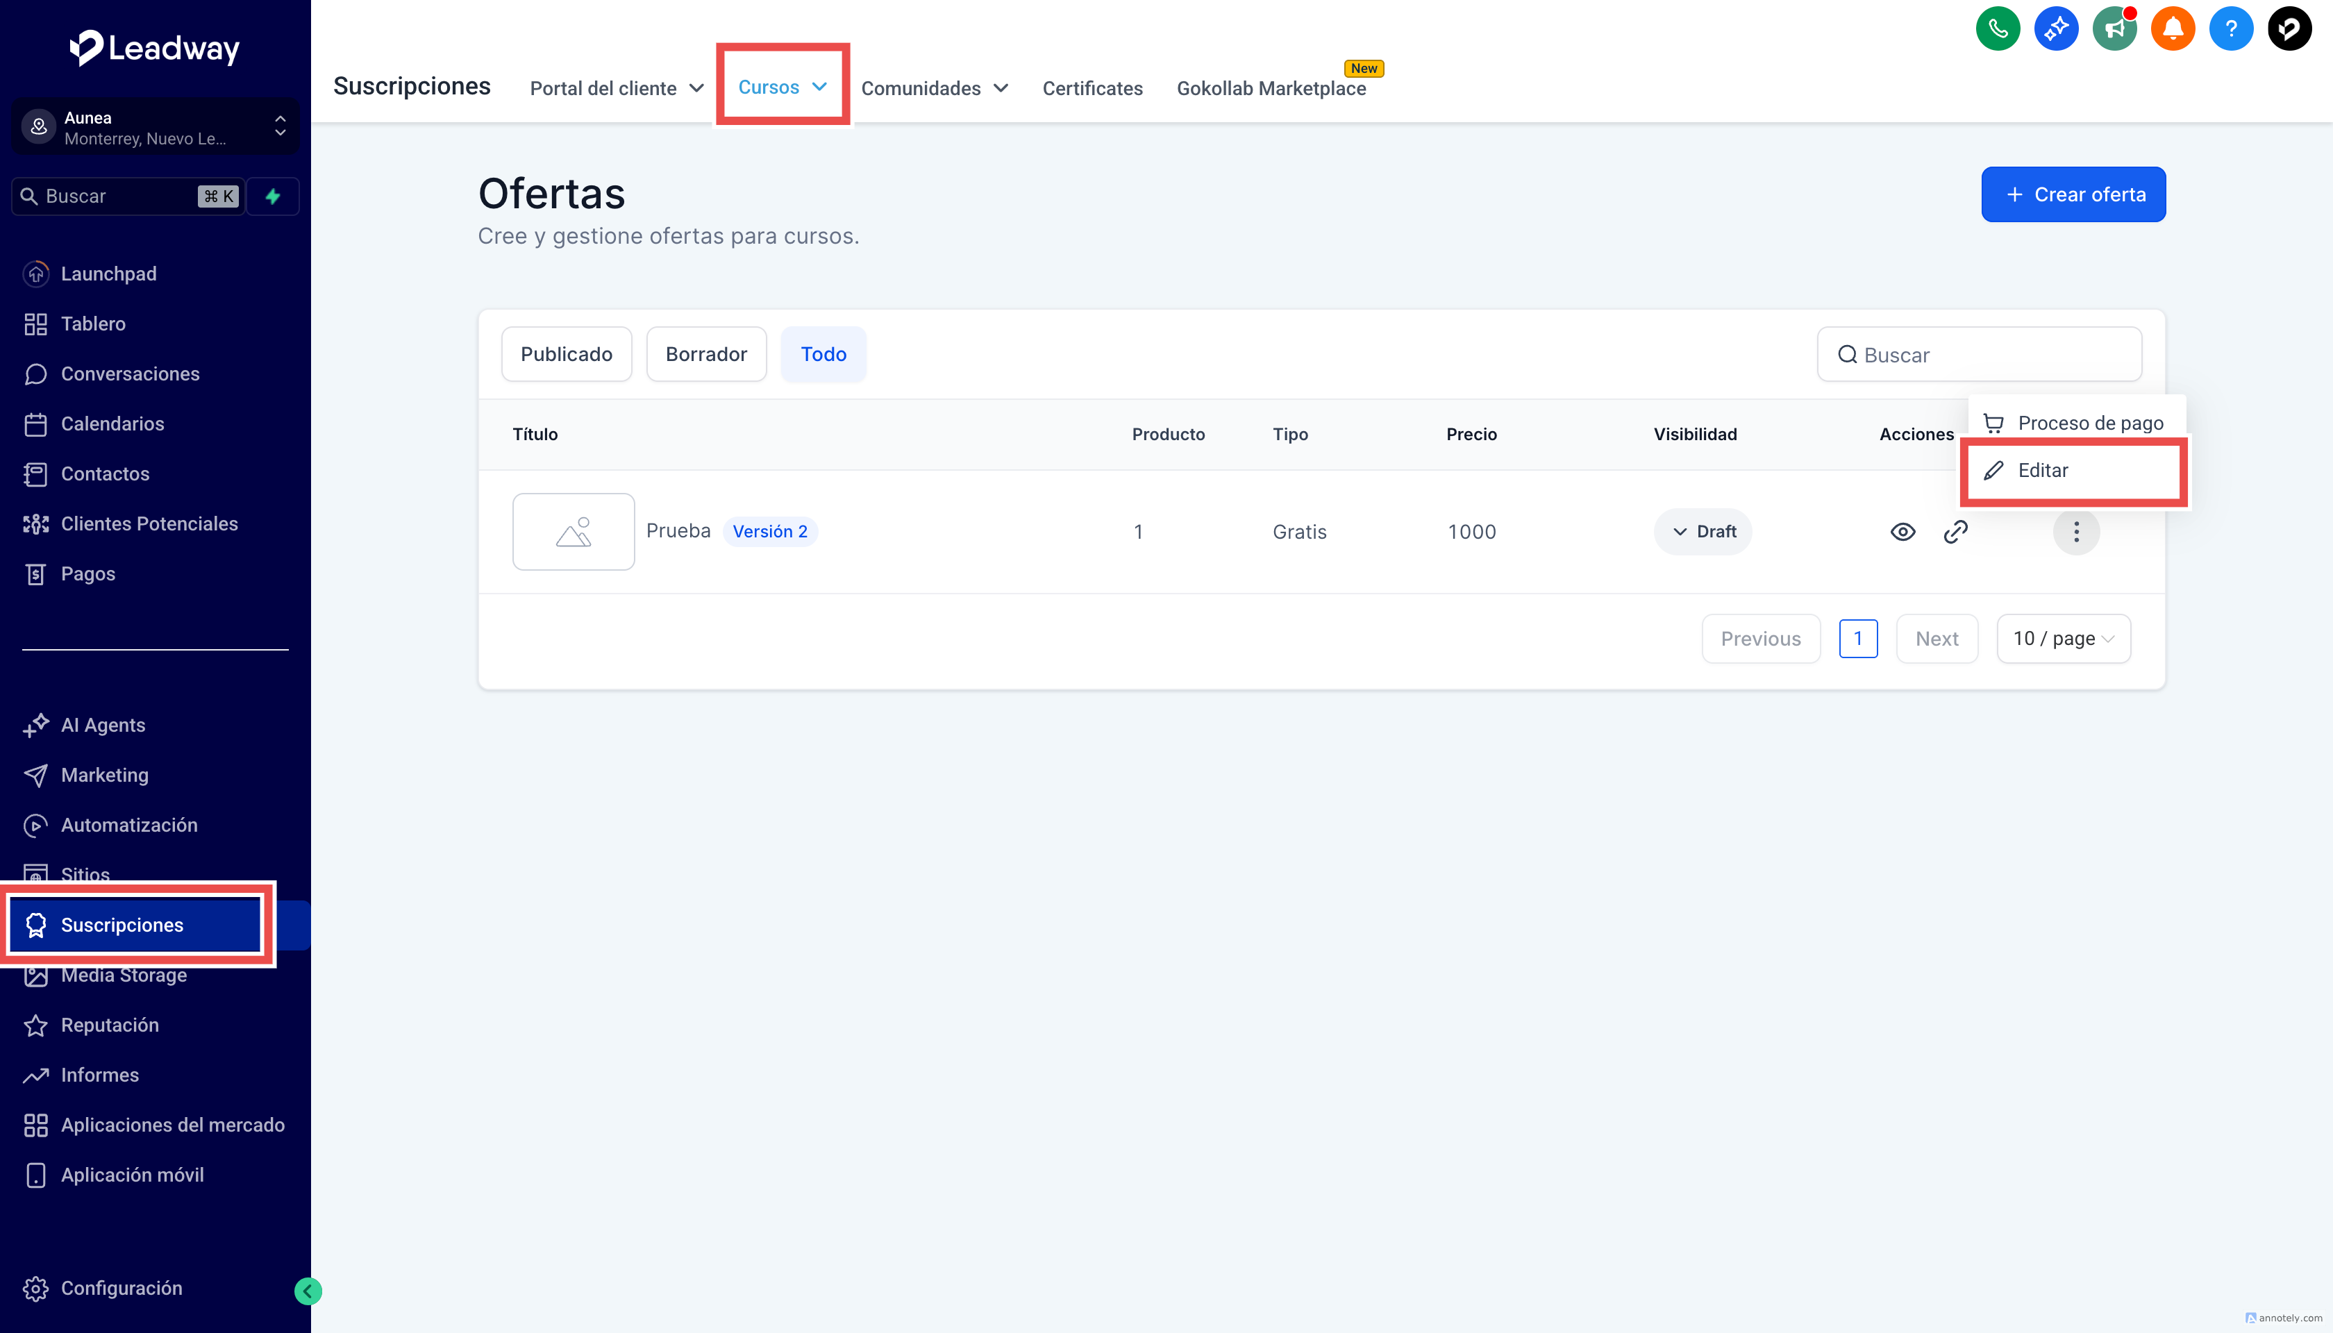
Task: Open the Certificates tab
Action: tap(1092, 88)
